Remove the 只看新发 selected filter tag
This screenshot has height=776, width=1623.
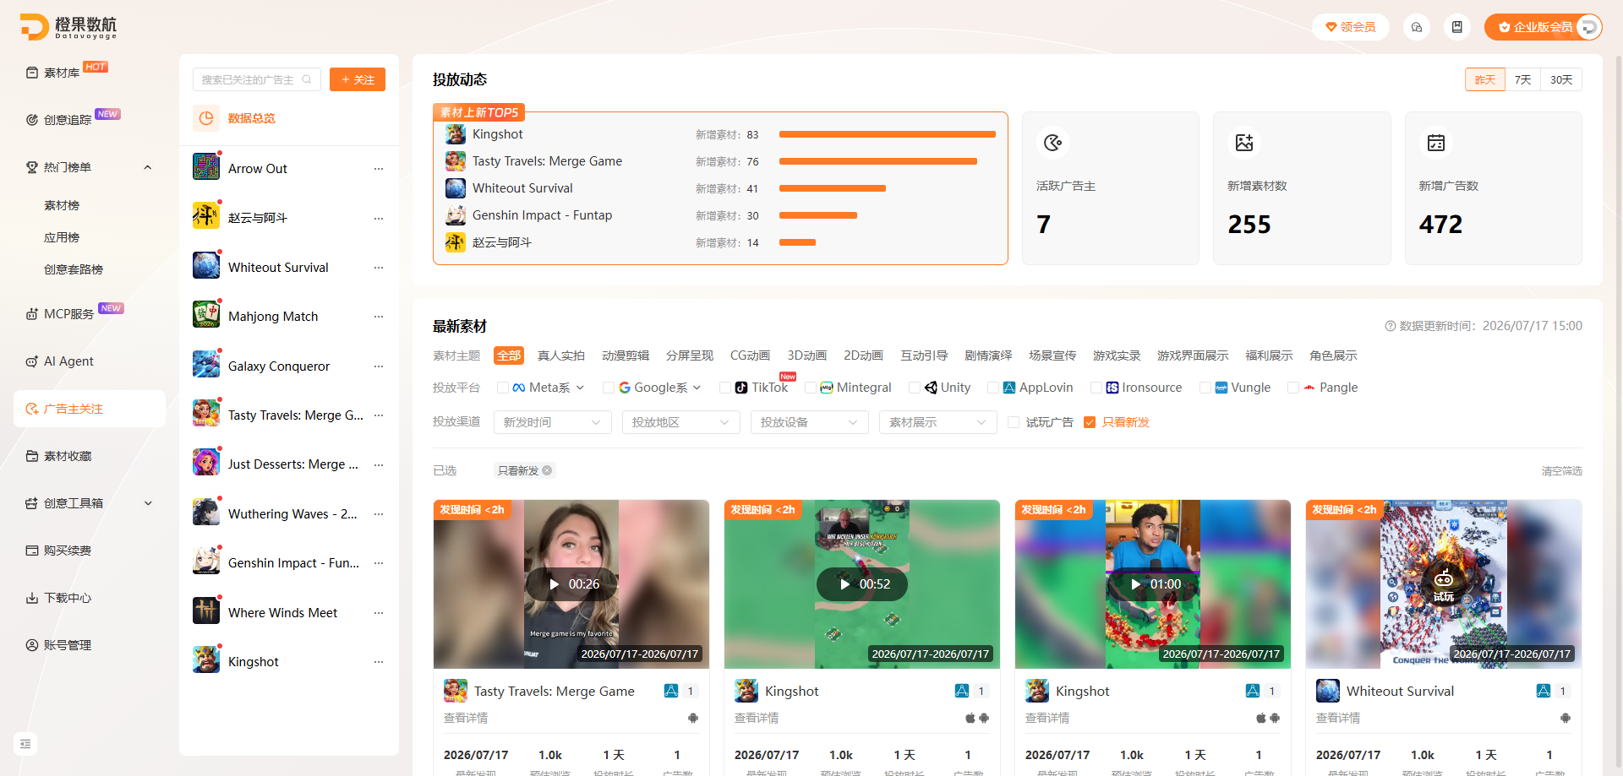click(548, 470)
